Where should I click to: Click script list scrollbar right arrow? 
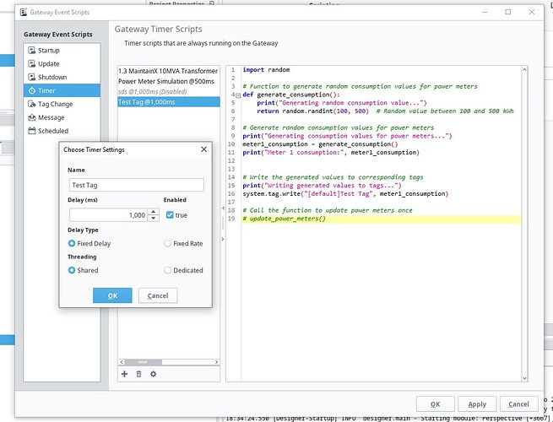click(216, 362)
